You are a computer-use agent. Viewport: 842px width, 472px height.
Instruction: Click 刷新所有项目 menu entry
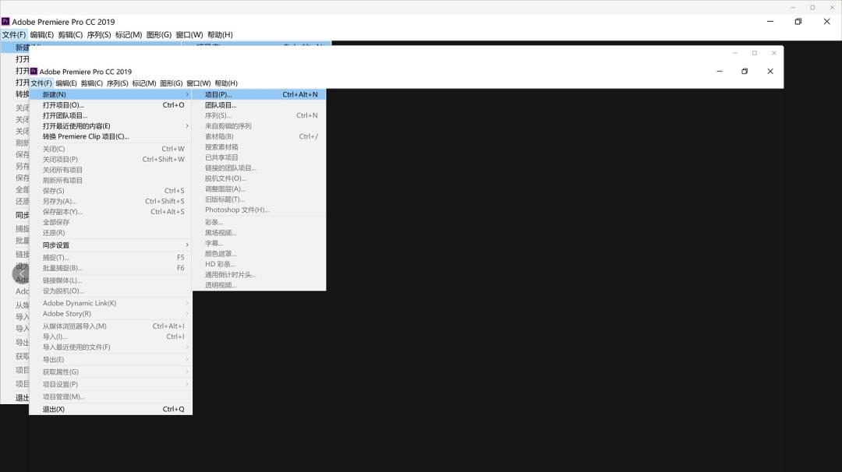(x=111, y=180)
